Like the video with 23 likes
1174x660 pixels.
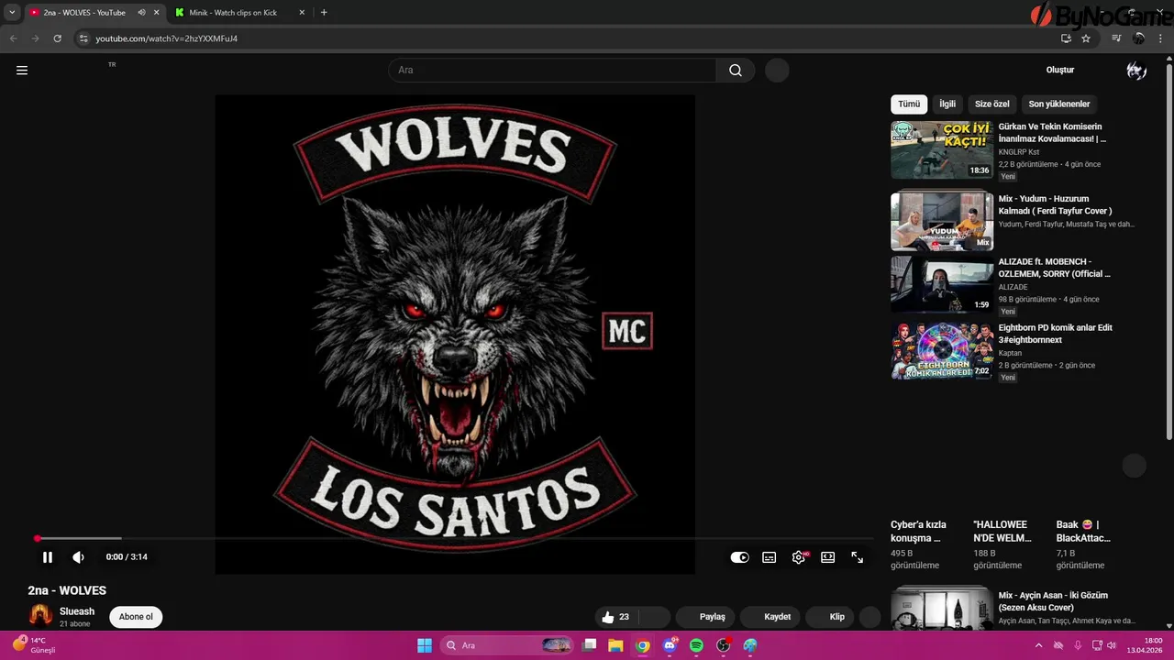[x=615, y=617]
